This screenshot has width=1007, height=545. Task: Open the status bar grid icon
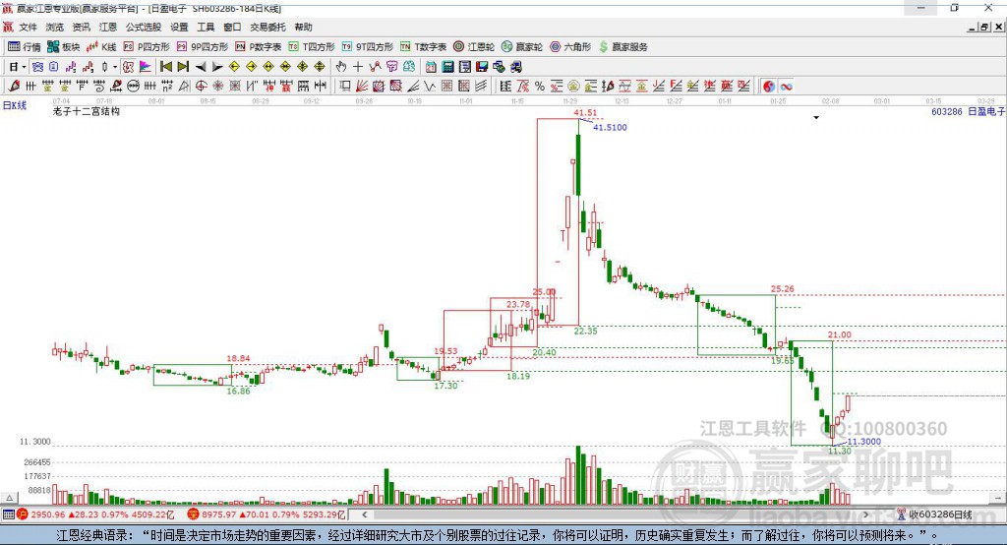pyautogui.click(x=8, y=515)
